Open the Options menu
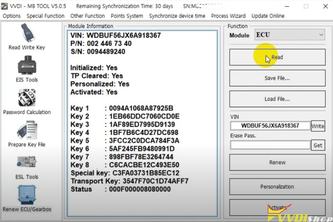This screenshot has width=333, height=222. (x=12, y=16)
